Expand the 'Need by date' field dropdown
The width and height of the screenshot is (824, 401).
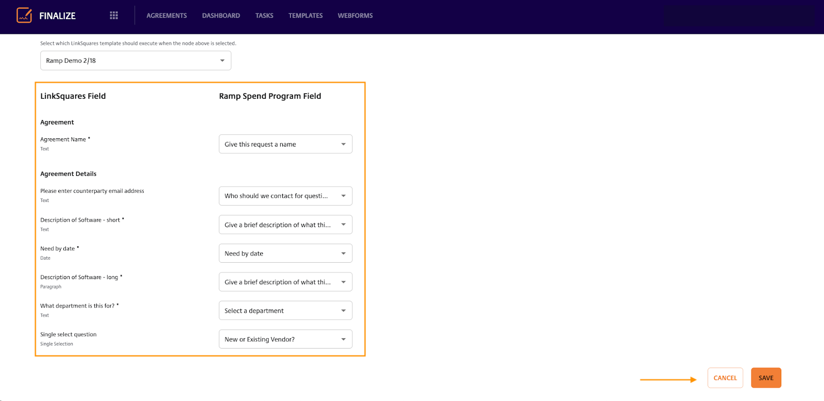285,253
